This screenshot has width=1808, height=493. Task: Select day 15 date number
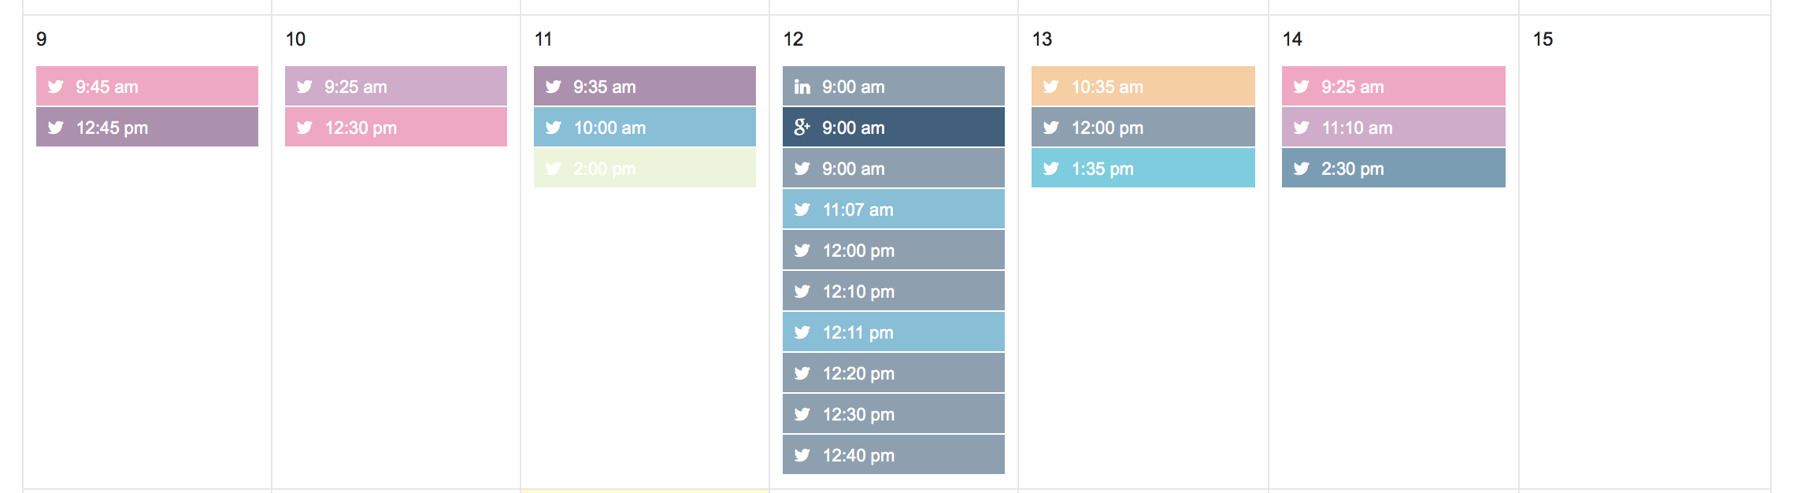tap(1543, 39)
